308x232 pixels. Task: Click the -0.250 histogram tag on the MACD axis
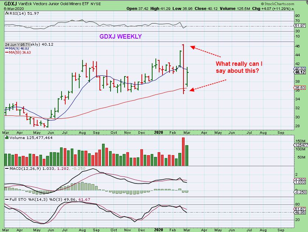pyautogui.click(x=300, y=192)
